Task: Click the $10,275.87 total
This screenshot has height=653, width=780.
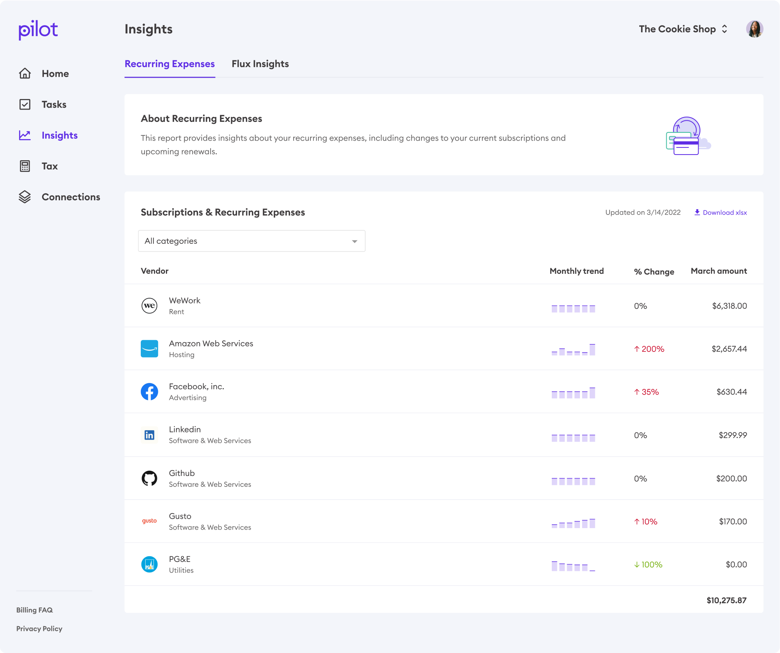Action: [726, 600]
